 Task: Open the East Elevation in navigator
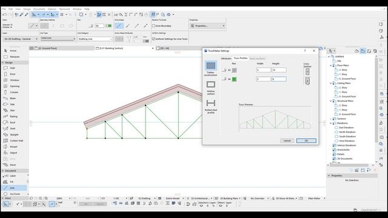pyautogui.click(x=346, y=128)
